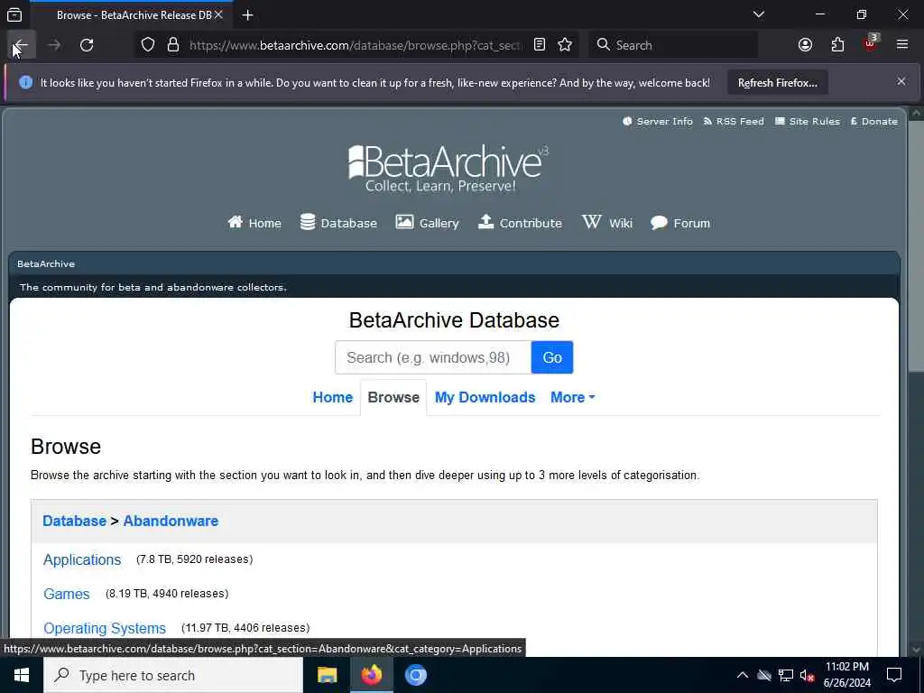Image resolution: width=924 pixels, height=693 pixels.
Task: Open Chromium from the taskbar
Action: point(415,675)
